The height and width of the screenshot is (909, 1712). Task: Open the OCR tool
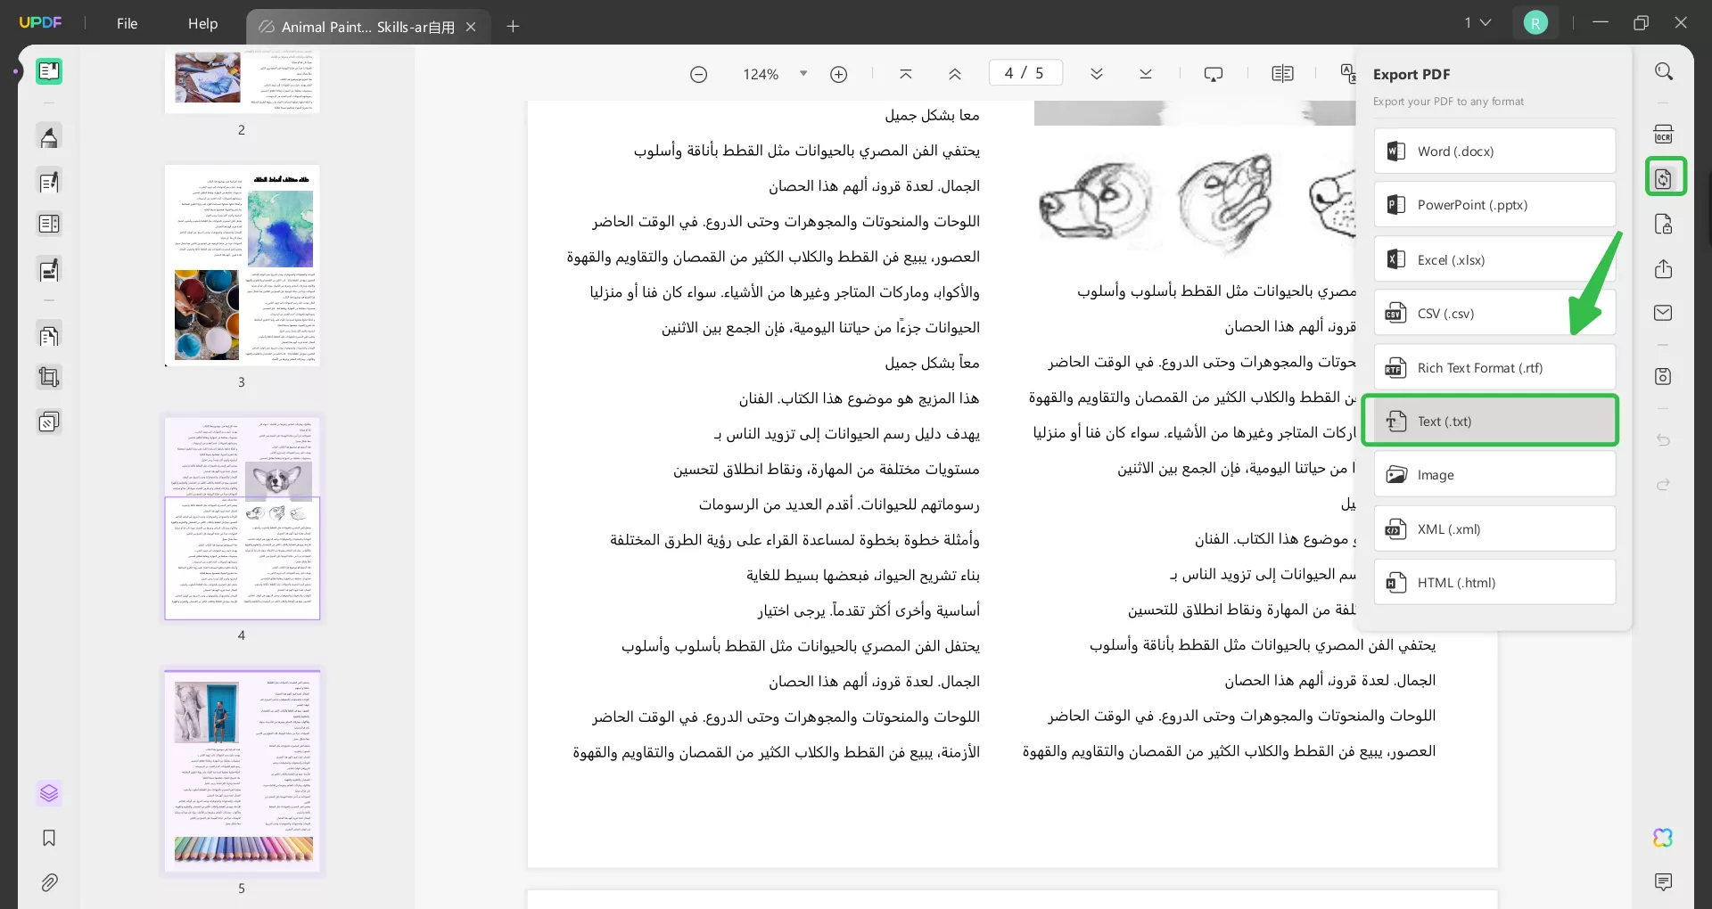tap(1664, 133)
